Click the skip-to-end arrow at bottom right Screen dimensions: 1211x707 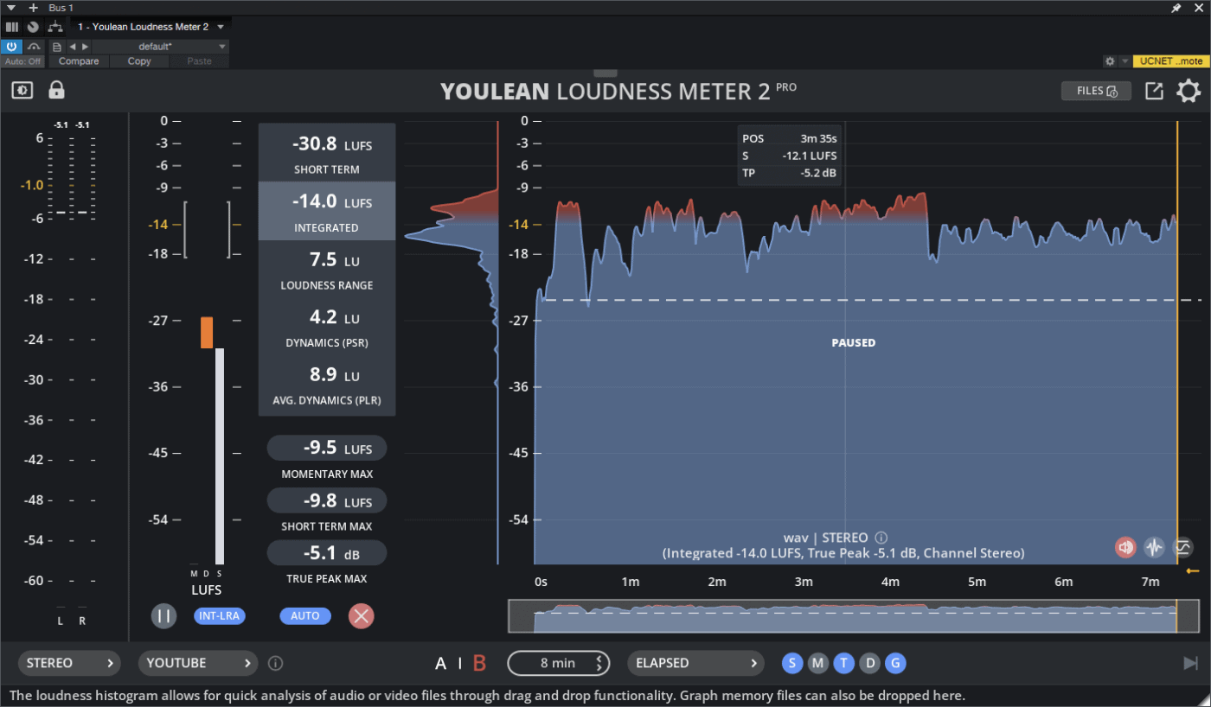click(1191, 664)
